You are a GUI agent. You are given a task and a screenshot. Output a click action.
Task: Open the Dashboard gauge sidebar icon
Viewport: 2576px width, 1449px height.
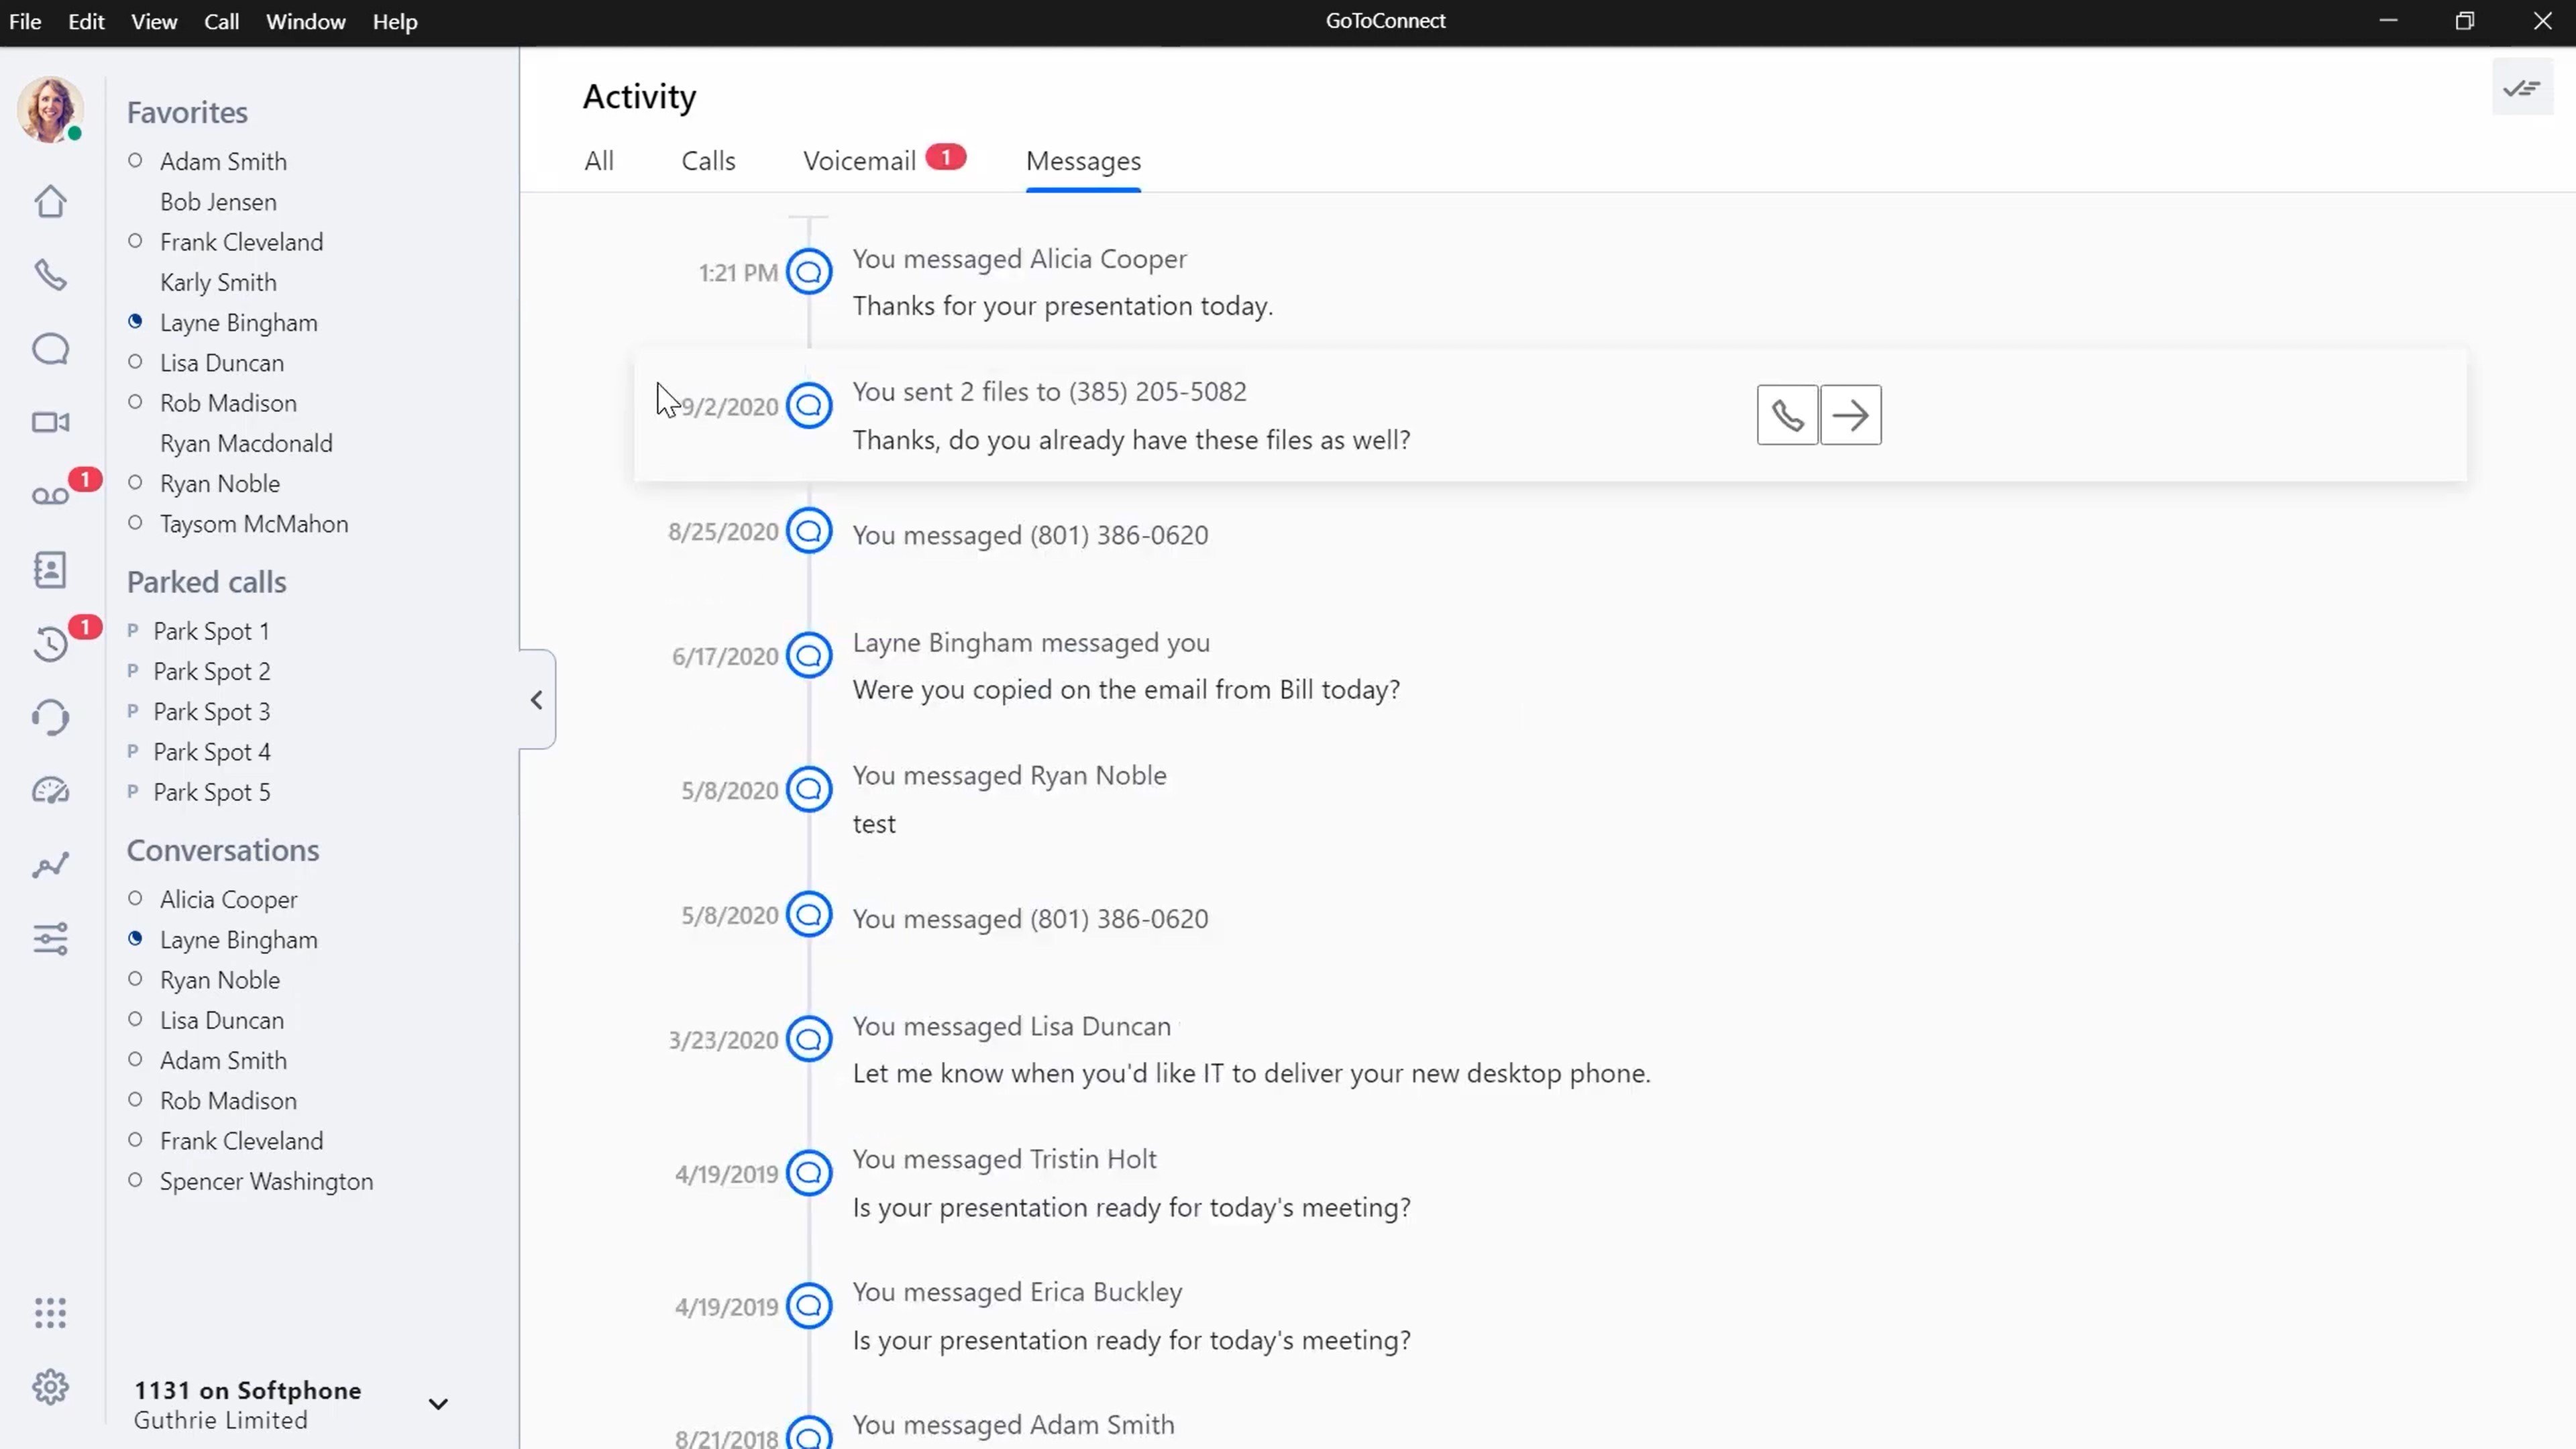coord(50,791)
